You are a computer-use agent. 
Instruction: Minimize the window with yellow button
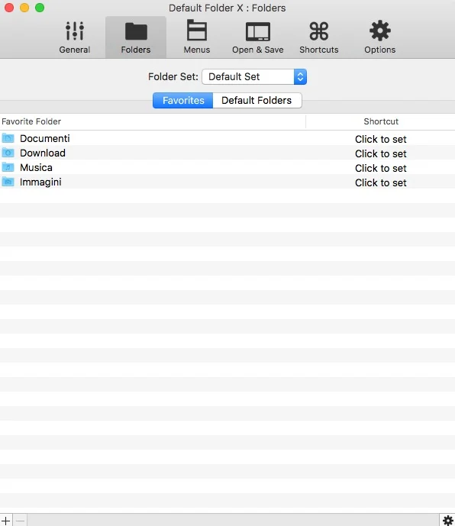pos(24,8)
